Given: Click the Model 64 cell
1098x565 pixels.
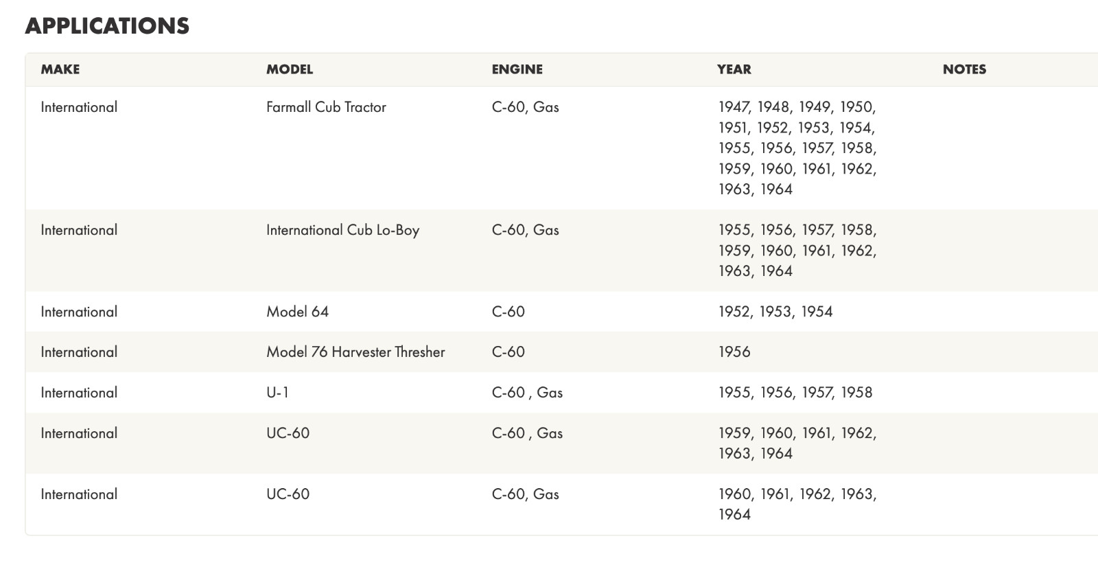Looking at the screenshot, I should 297,312.
